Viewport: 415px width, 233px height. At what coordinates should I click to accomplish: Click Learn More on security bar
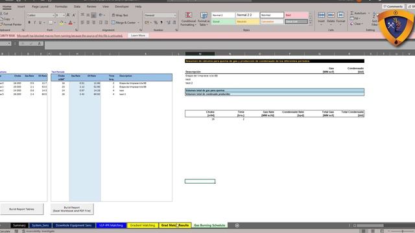[138, 36]
